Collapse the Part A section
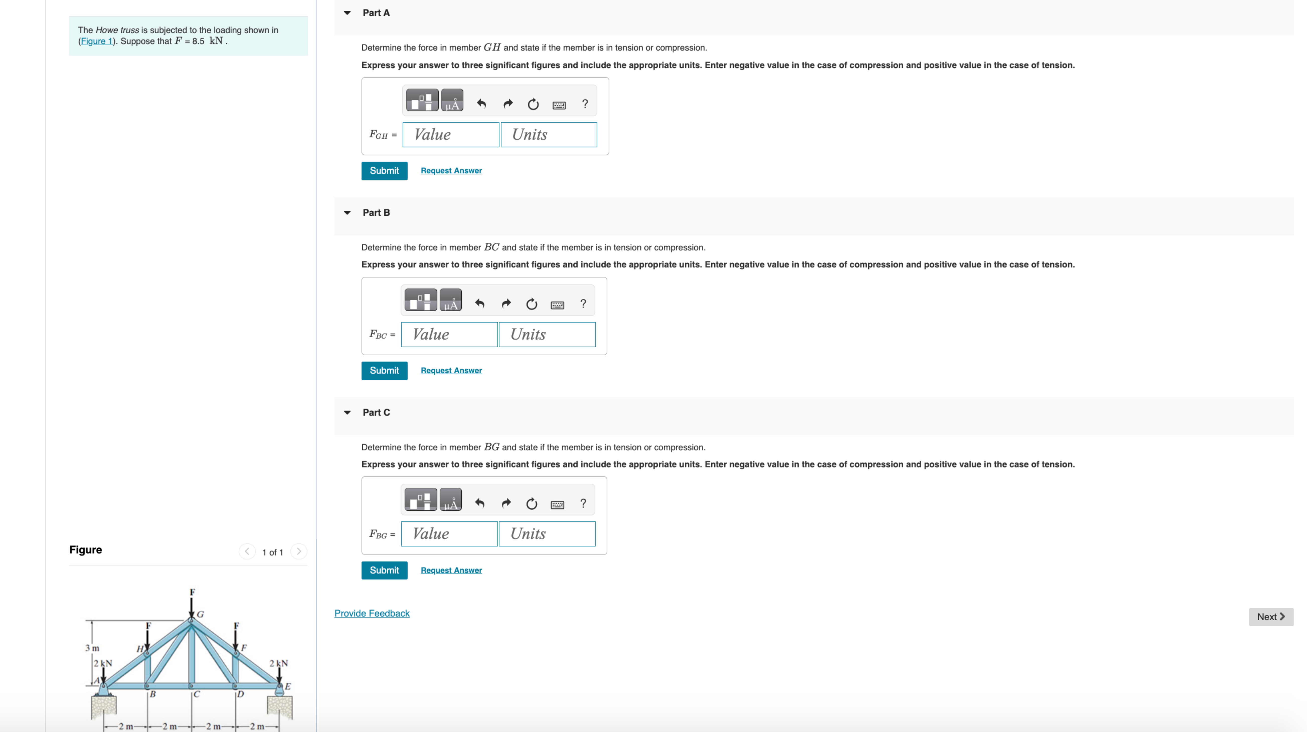 tap(347, 13)
